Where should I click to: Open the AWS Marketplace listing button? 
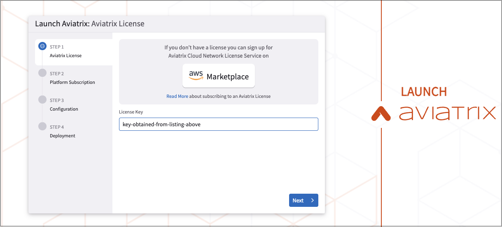coord(219,76)
